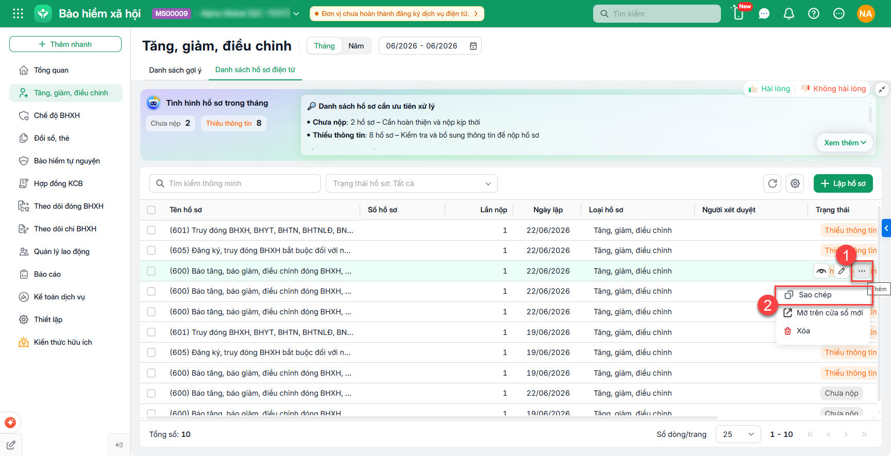891x456 pixels.
Task: Open Đổi sổ, thẻ in sidebar
Action: click(x=66, y=138)
